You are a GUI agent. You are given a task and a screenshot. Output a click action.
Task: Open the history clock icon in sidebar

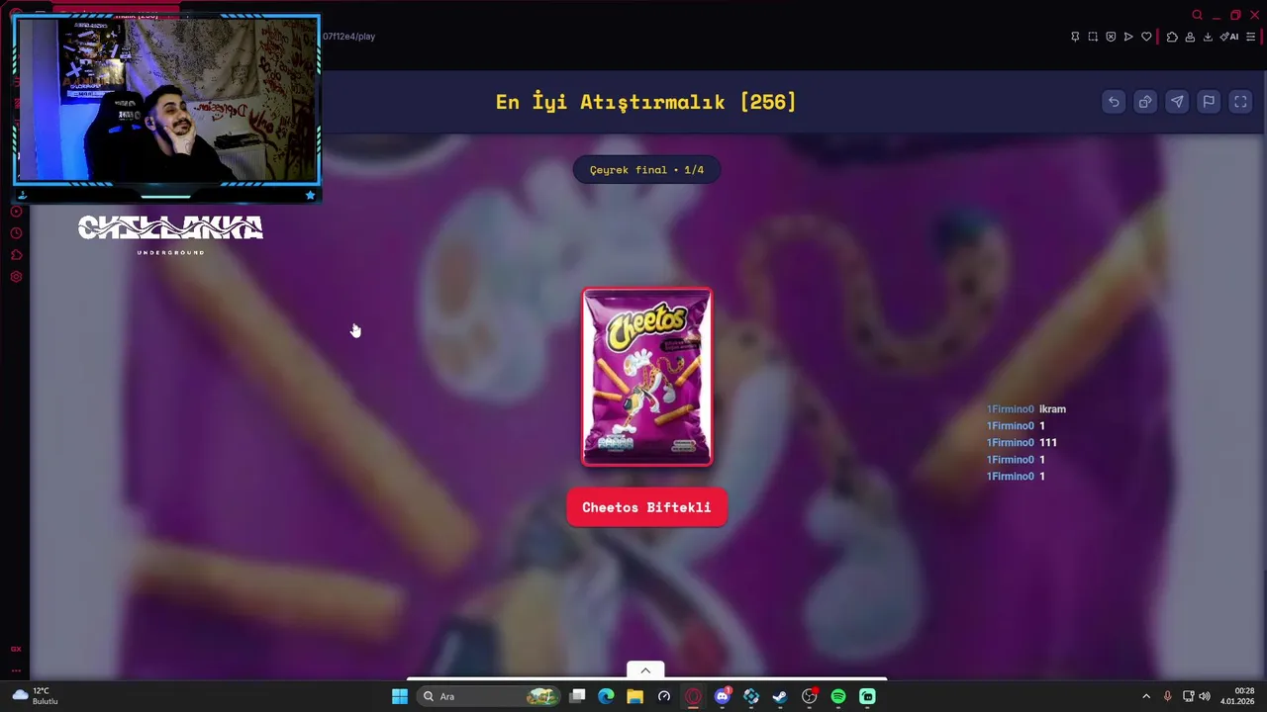(16, 233)
